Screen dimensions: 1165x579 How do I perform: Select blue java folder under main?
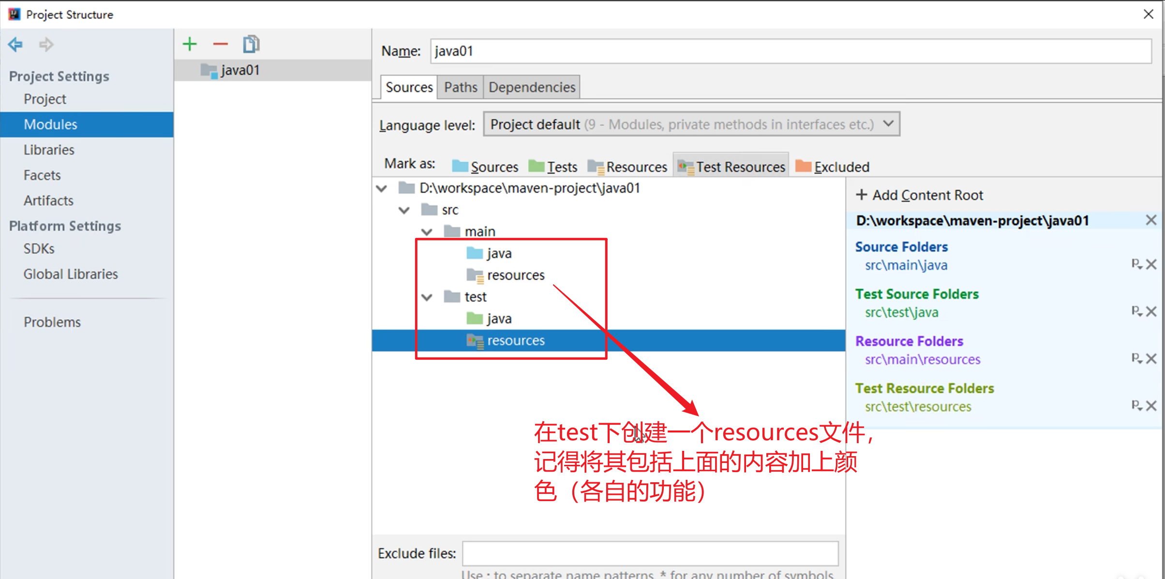tap(499, 253)
